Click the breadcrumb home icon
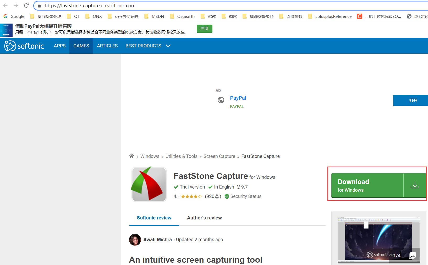The height and width of the screenshot is (265, 428). (x=131, y=156)
